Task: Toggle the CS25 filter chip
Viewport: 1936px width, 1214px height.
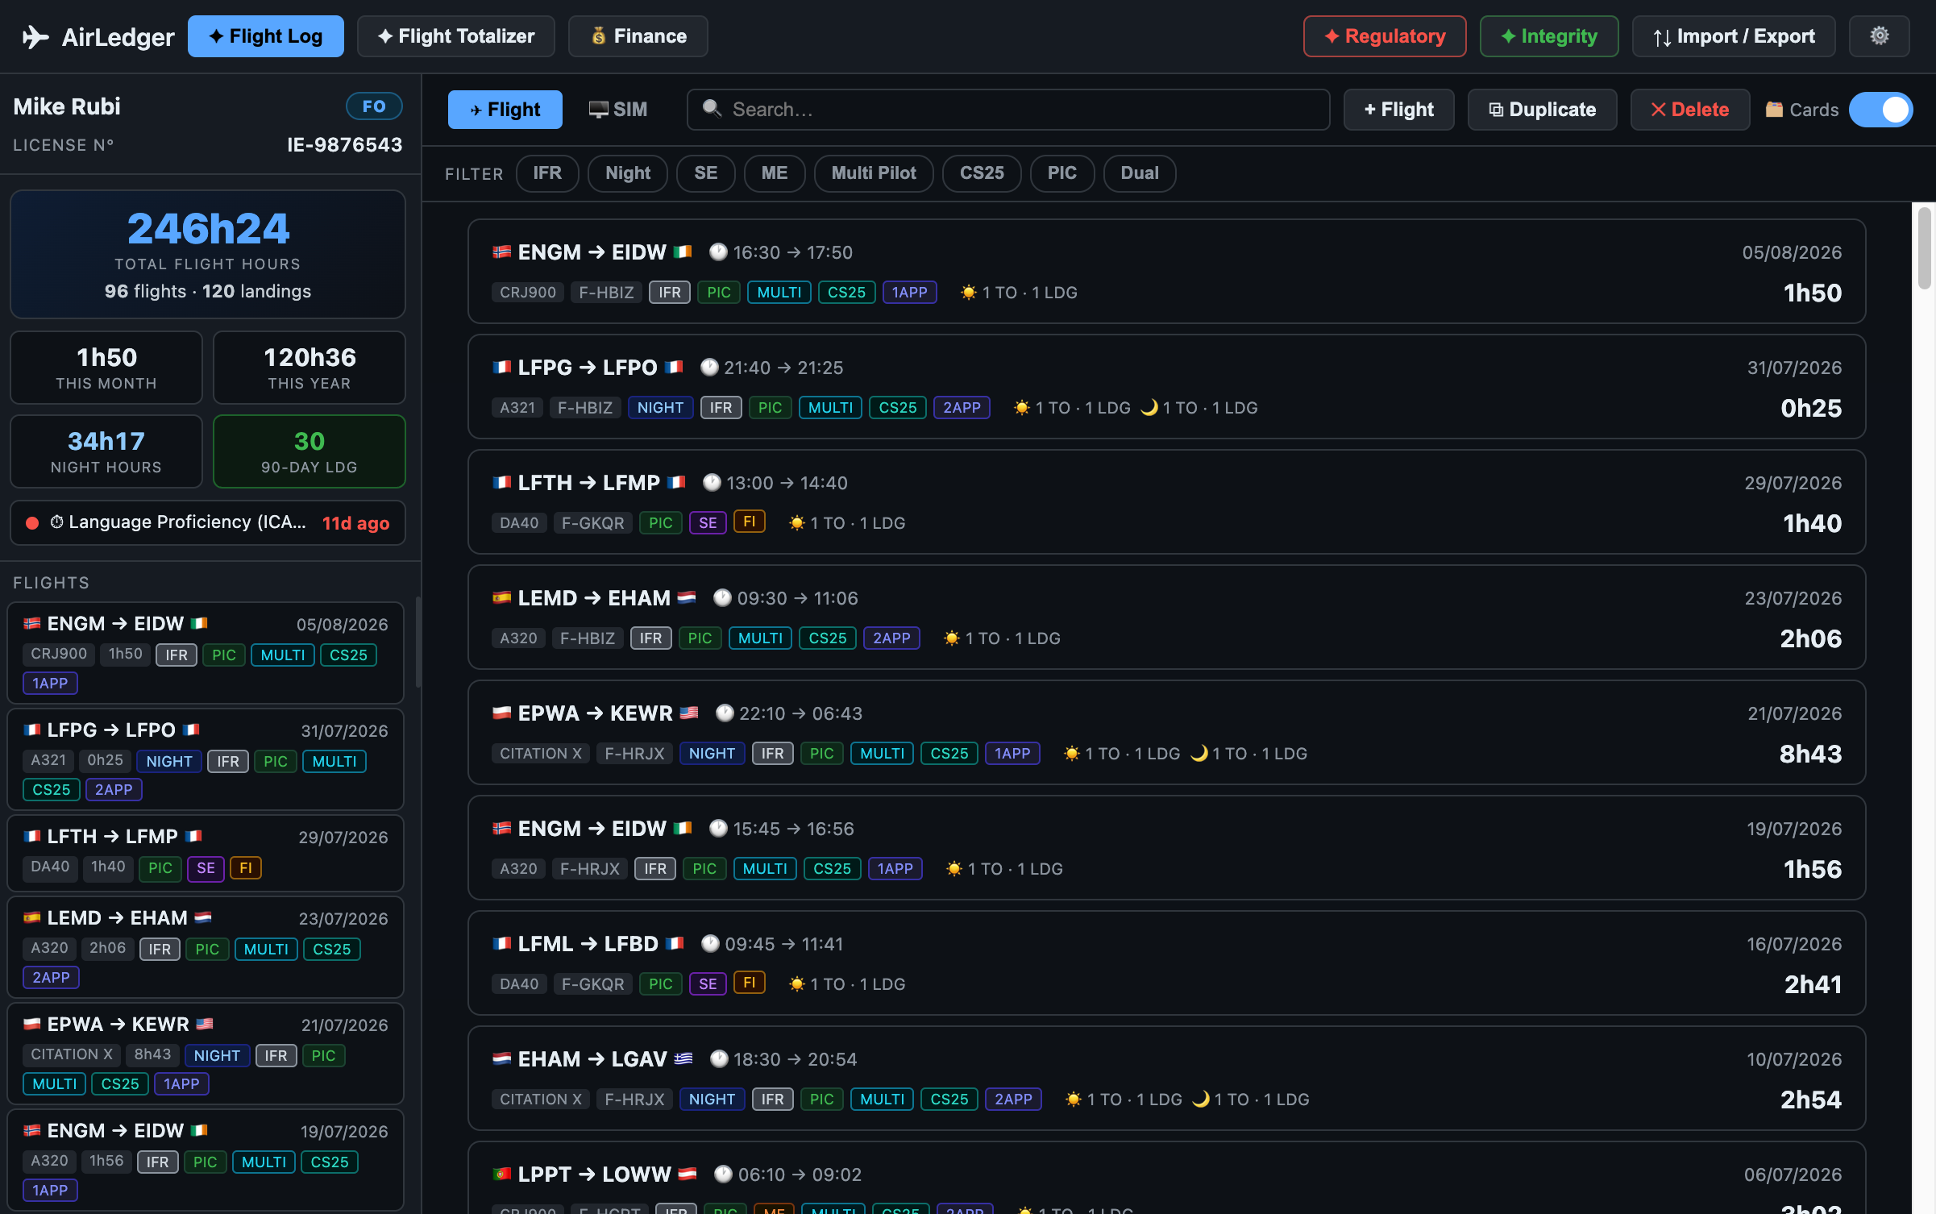Action: pyautogui.click(x=982, y=173)
